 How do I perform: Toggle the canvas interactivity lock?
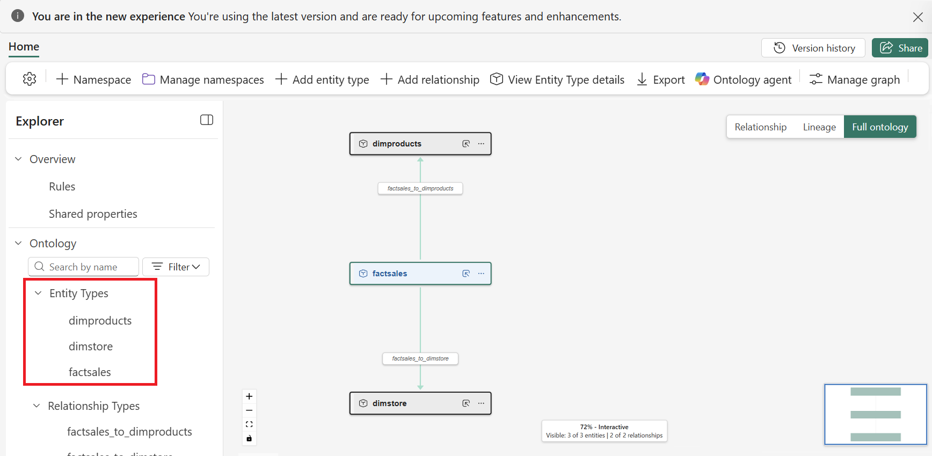[249, 438]
